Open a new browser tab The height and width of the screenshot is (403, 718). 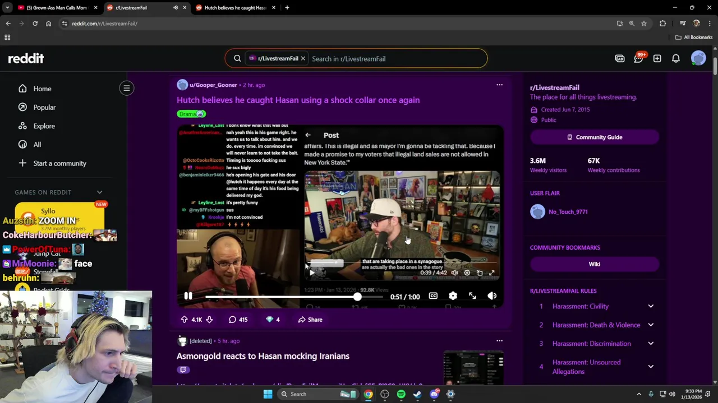(x=287, y=8)
